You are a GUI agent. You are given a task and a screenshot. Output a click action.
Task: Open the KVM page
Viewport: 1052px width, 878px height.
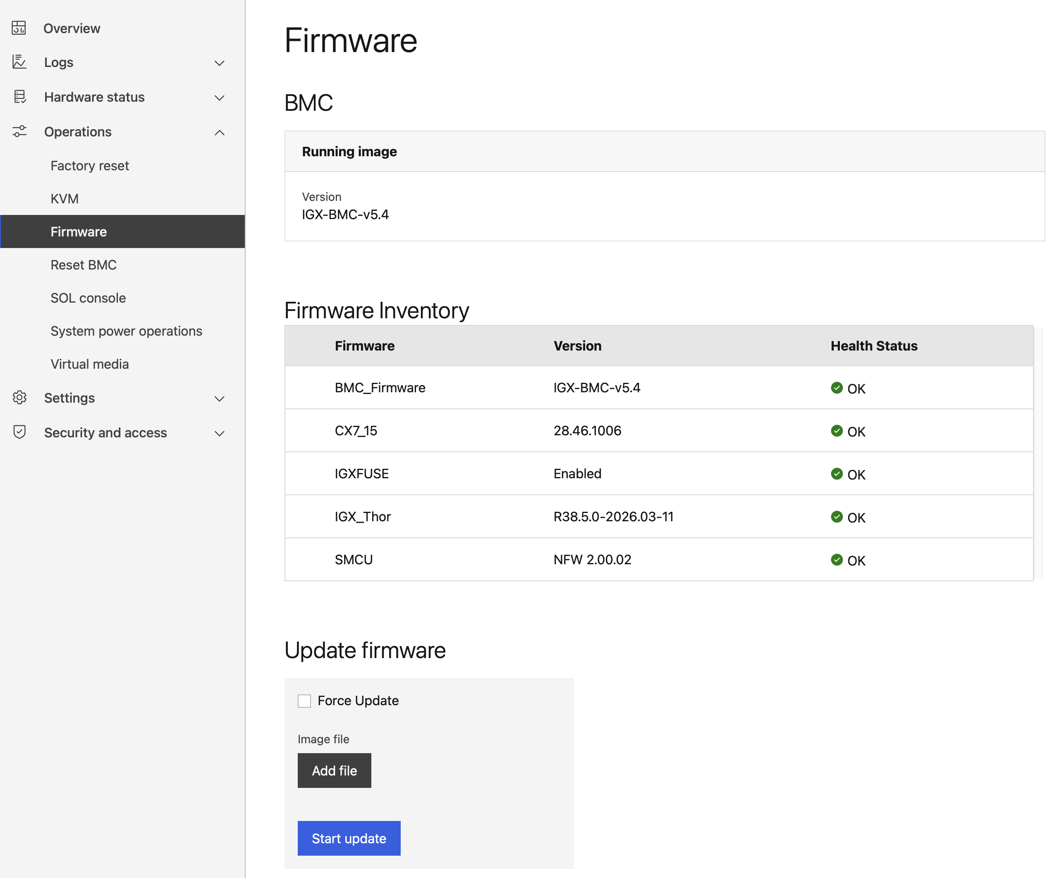click(64, 198)
